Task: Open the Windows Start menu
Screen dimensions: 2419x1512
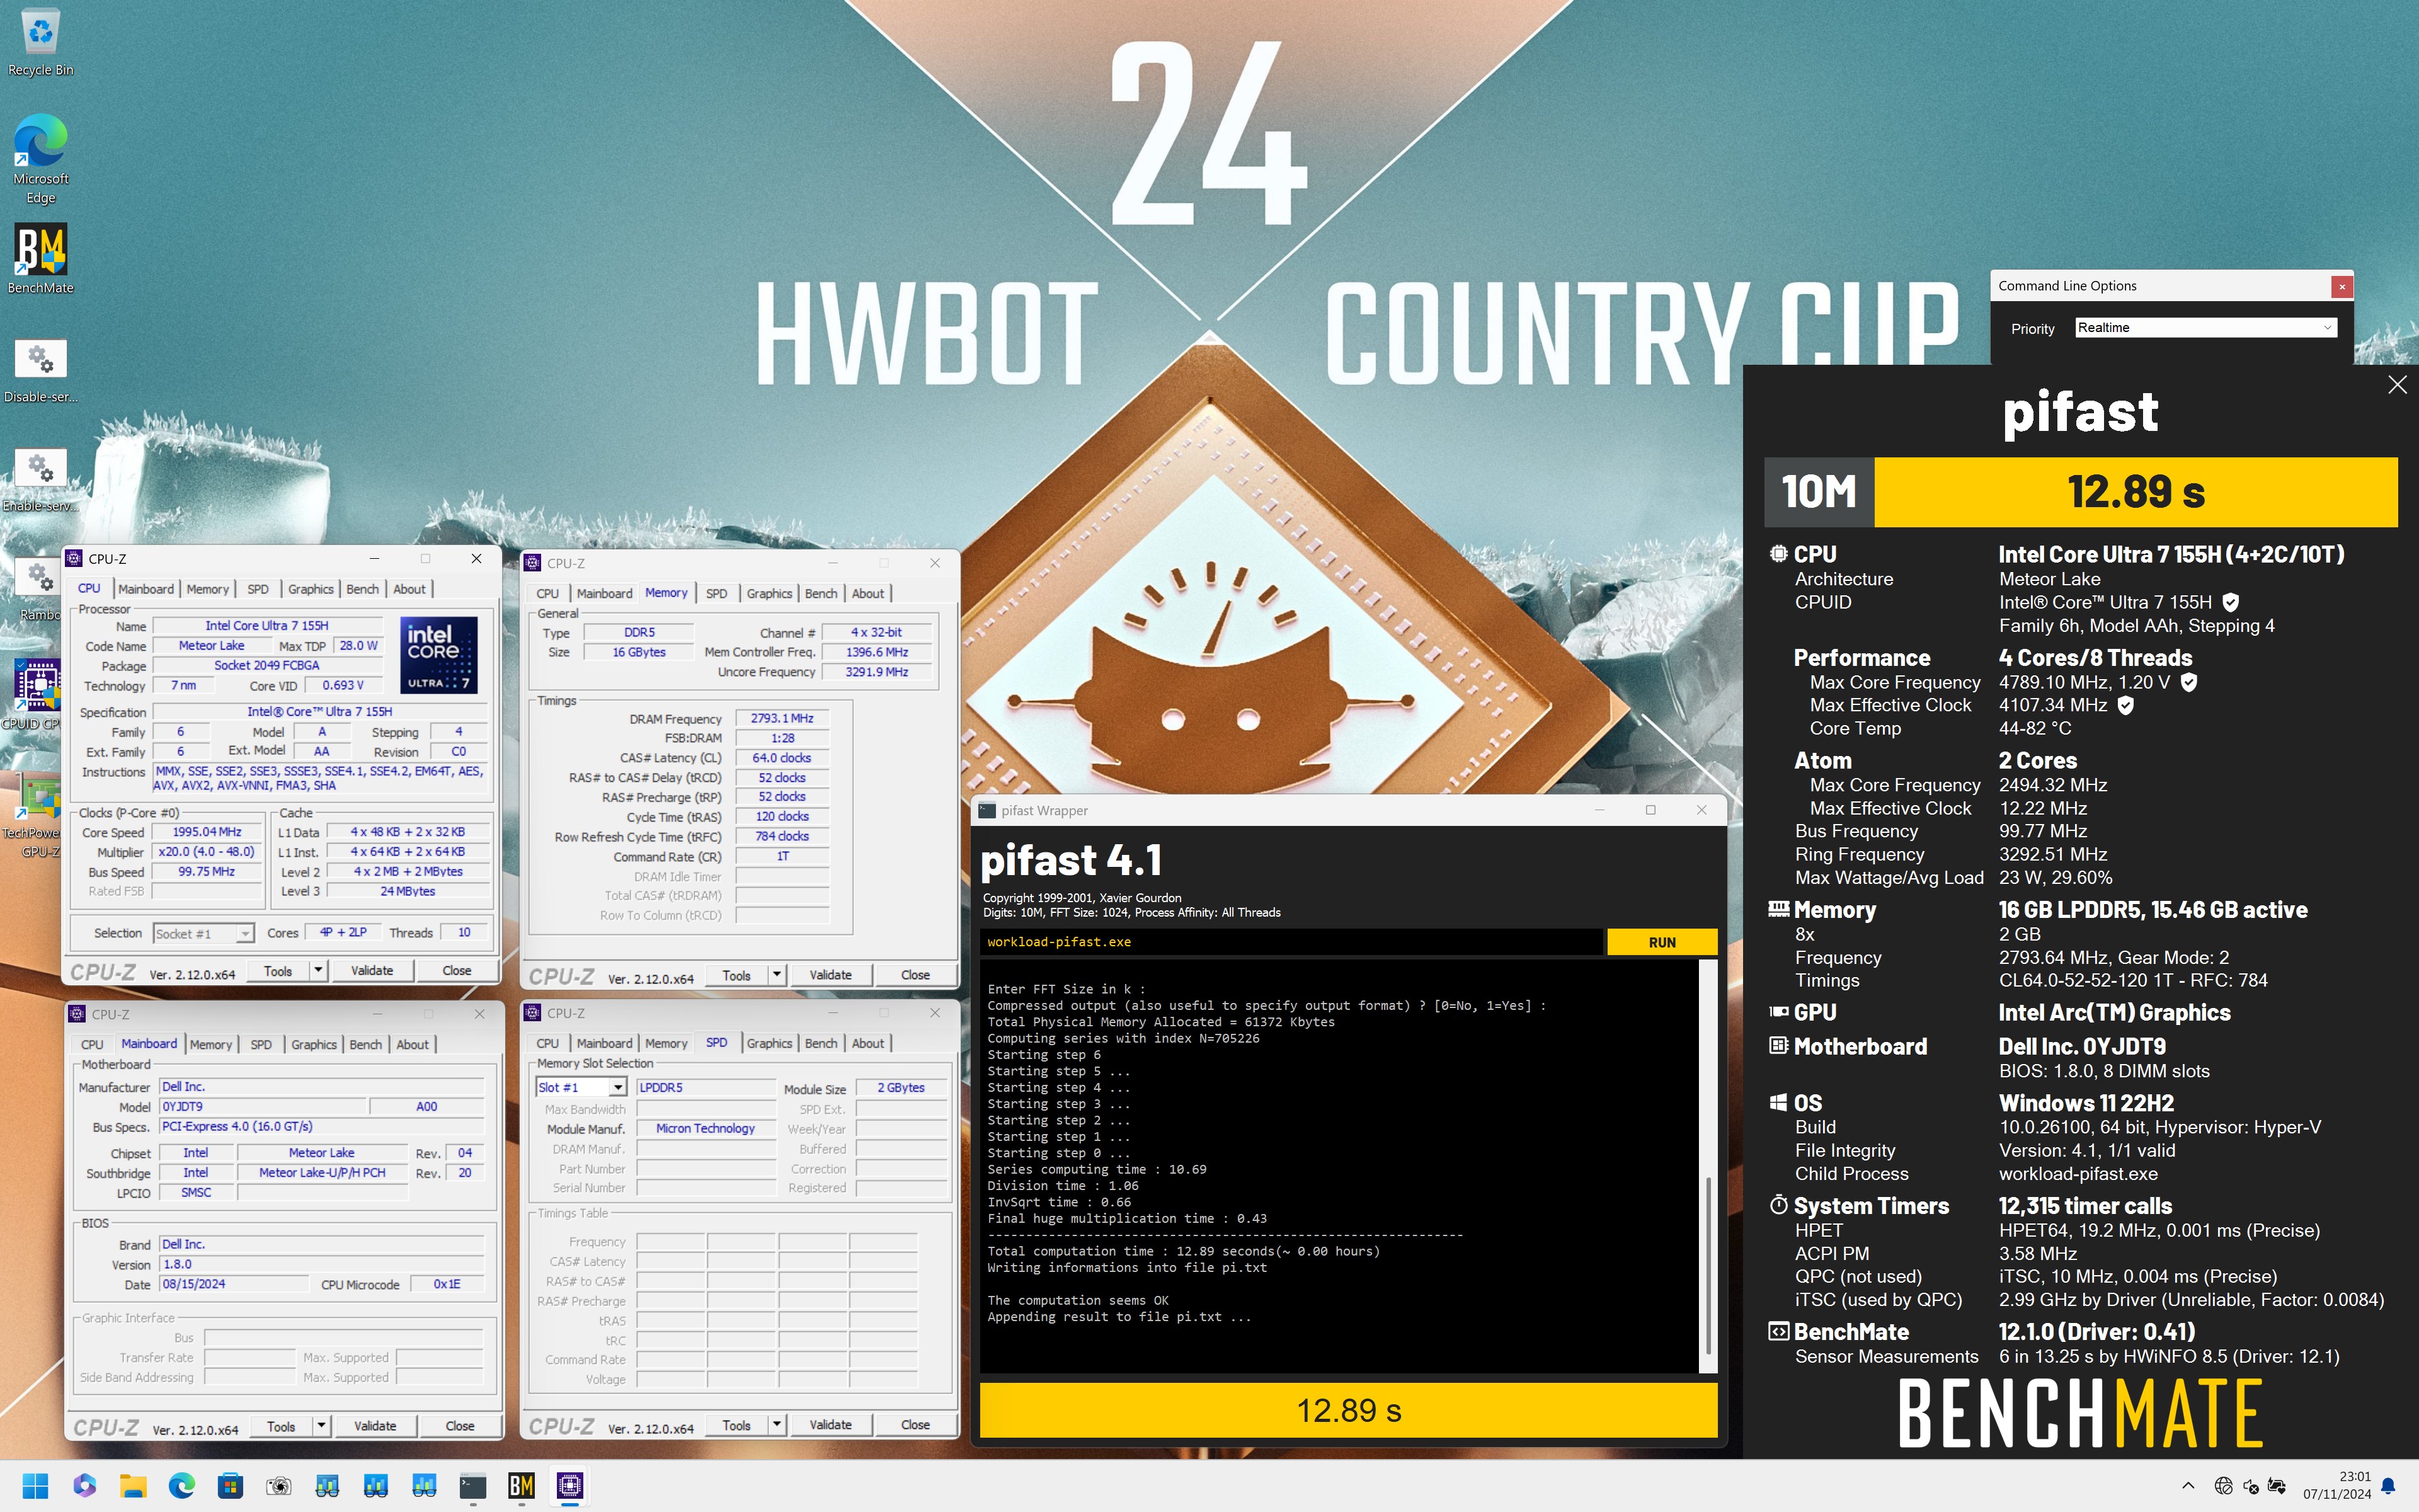Action: point(35,1486)
